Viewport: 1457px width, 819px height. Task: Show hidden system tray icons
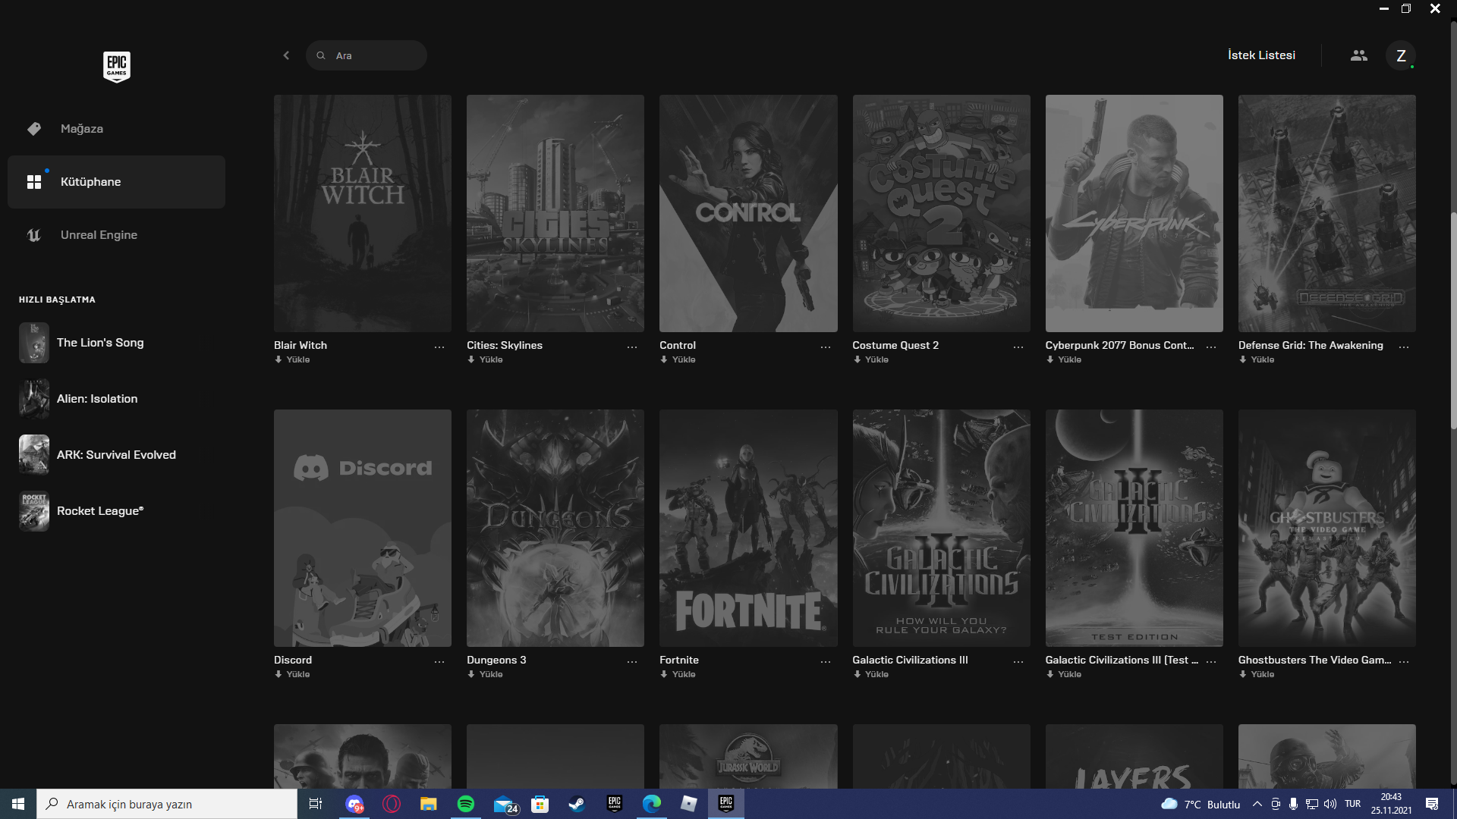(x=1257, y=804)
